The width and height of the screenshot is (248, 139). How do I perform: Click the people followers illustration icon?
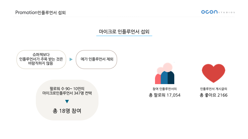pyautogui.click(x=165, y=73)
